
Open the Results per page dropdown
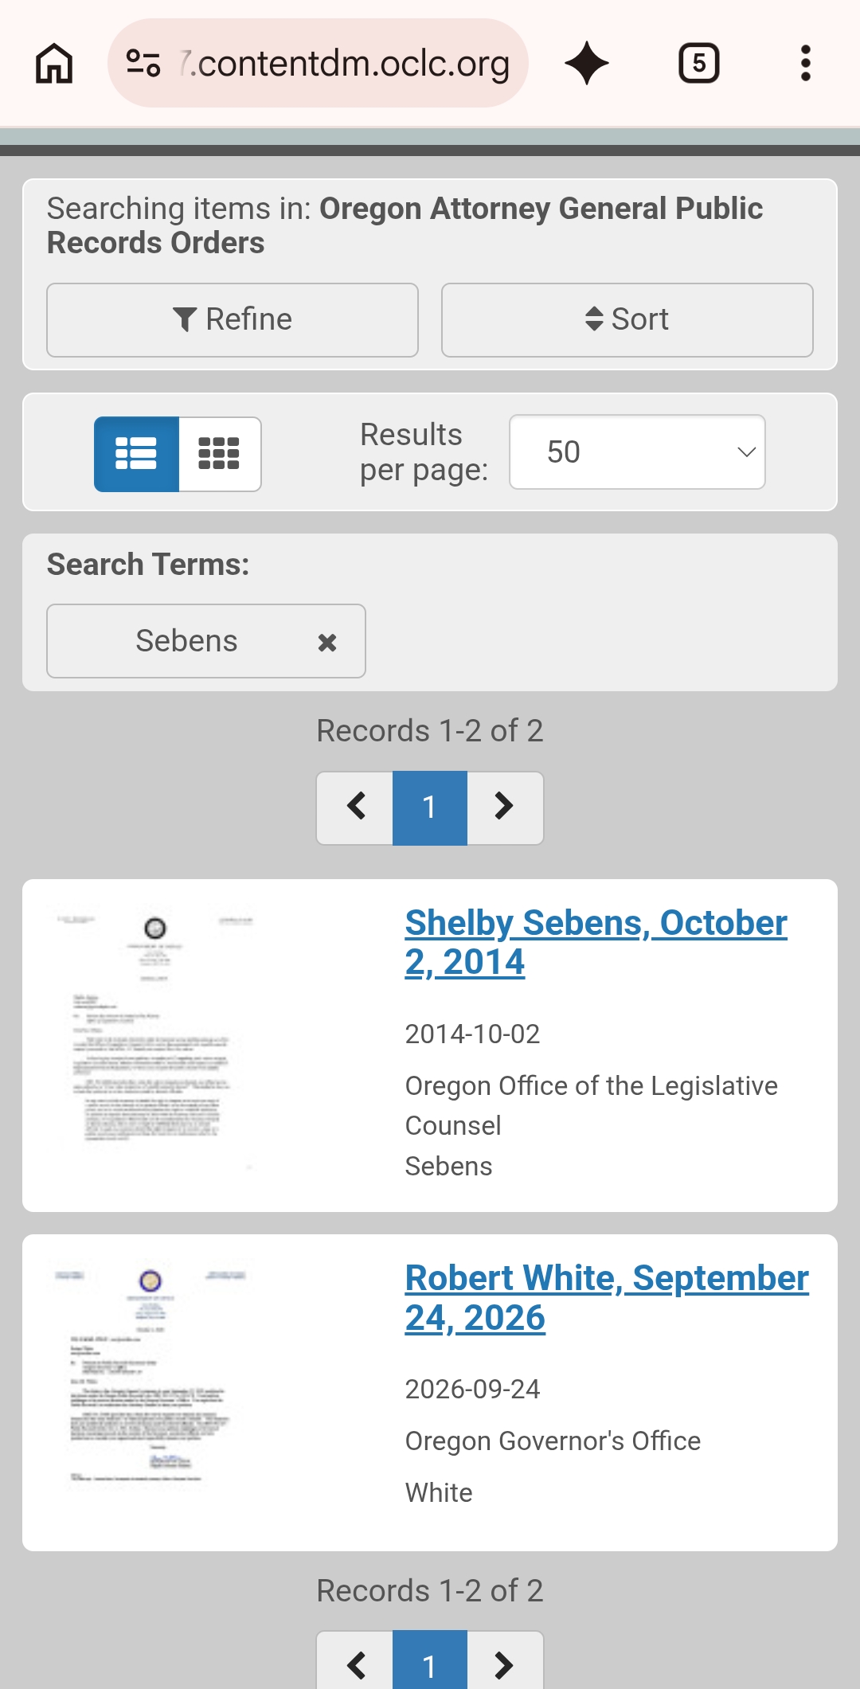point(637,452)
